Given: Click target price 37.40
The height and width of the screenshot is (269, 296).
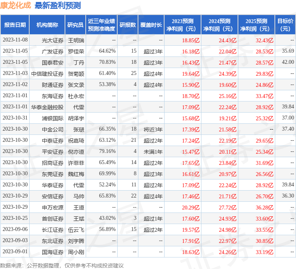Looking at the screenshot, I should click(x=288, y=129).
